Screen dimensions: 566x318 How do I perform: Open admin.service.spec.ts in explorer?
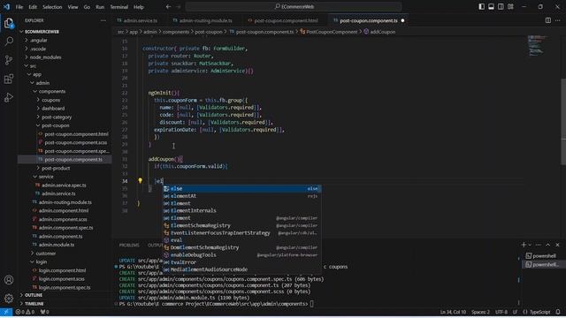point(64,185)
